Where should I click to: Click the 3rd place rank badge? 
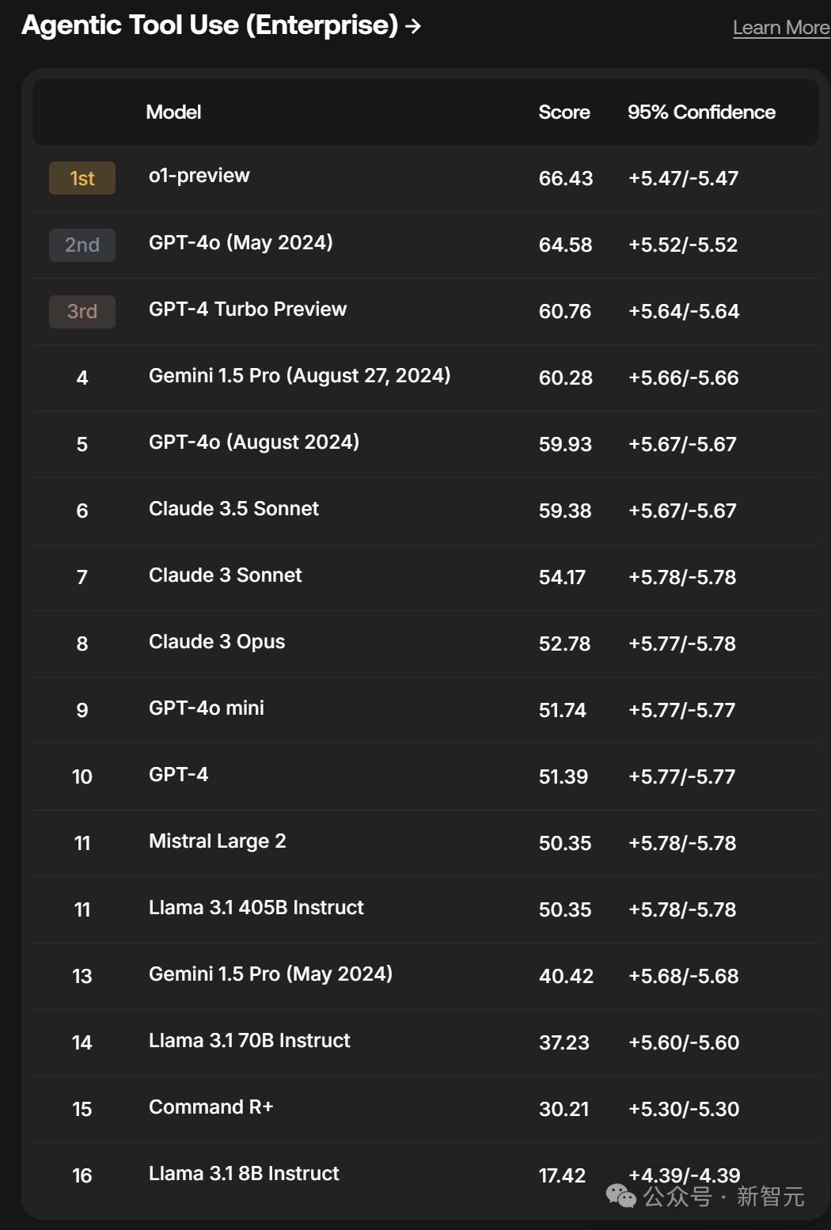click(x=82, y=311)
